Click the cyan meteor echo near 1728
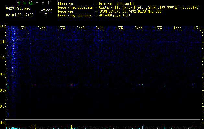This screenshot has width=204, height=129. coord(164,86)
